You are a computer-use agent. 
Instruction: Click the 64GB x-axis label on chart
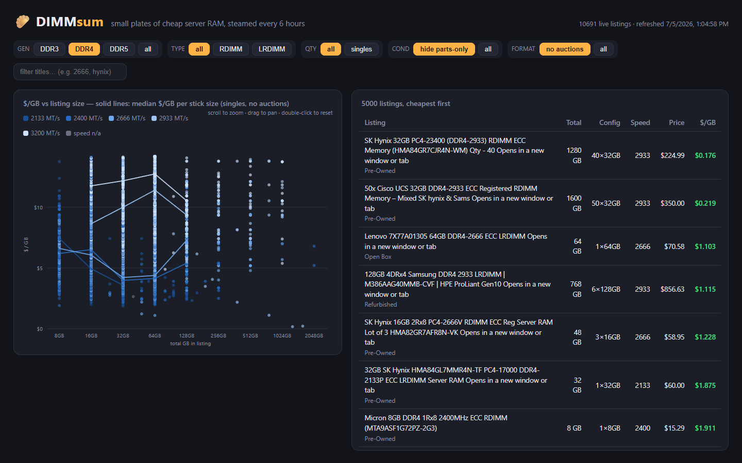[x=155, y=335]
